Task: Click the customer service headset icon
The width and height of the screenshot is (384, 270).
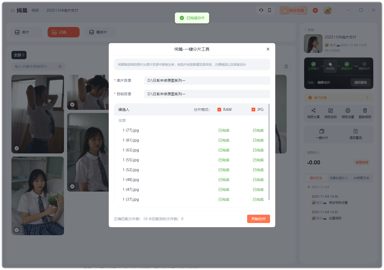Action: tap(261, 10)
